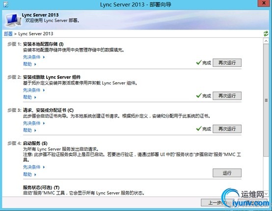Expand 先决条件 under step 4 启动服务
The width and height of the screenshot is (272, 211).
(x=34, y=167)
